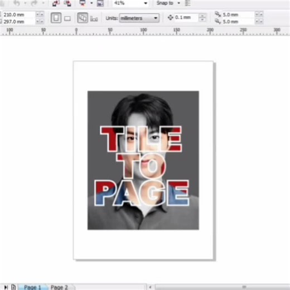290x290 pixels.
Task: Switch to the Page 2 tab
Action: (x=59, y=287)
